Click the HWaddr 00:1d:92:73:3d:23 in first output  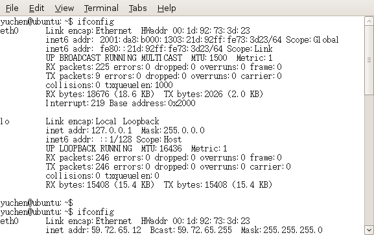195,30
